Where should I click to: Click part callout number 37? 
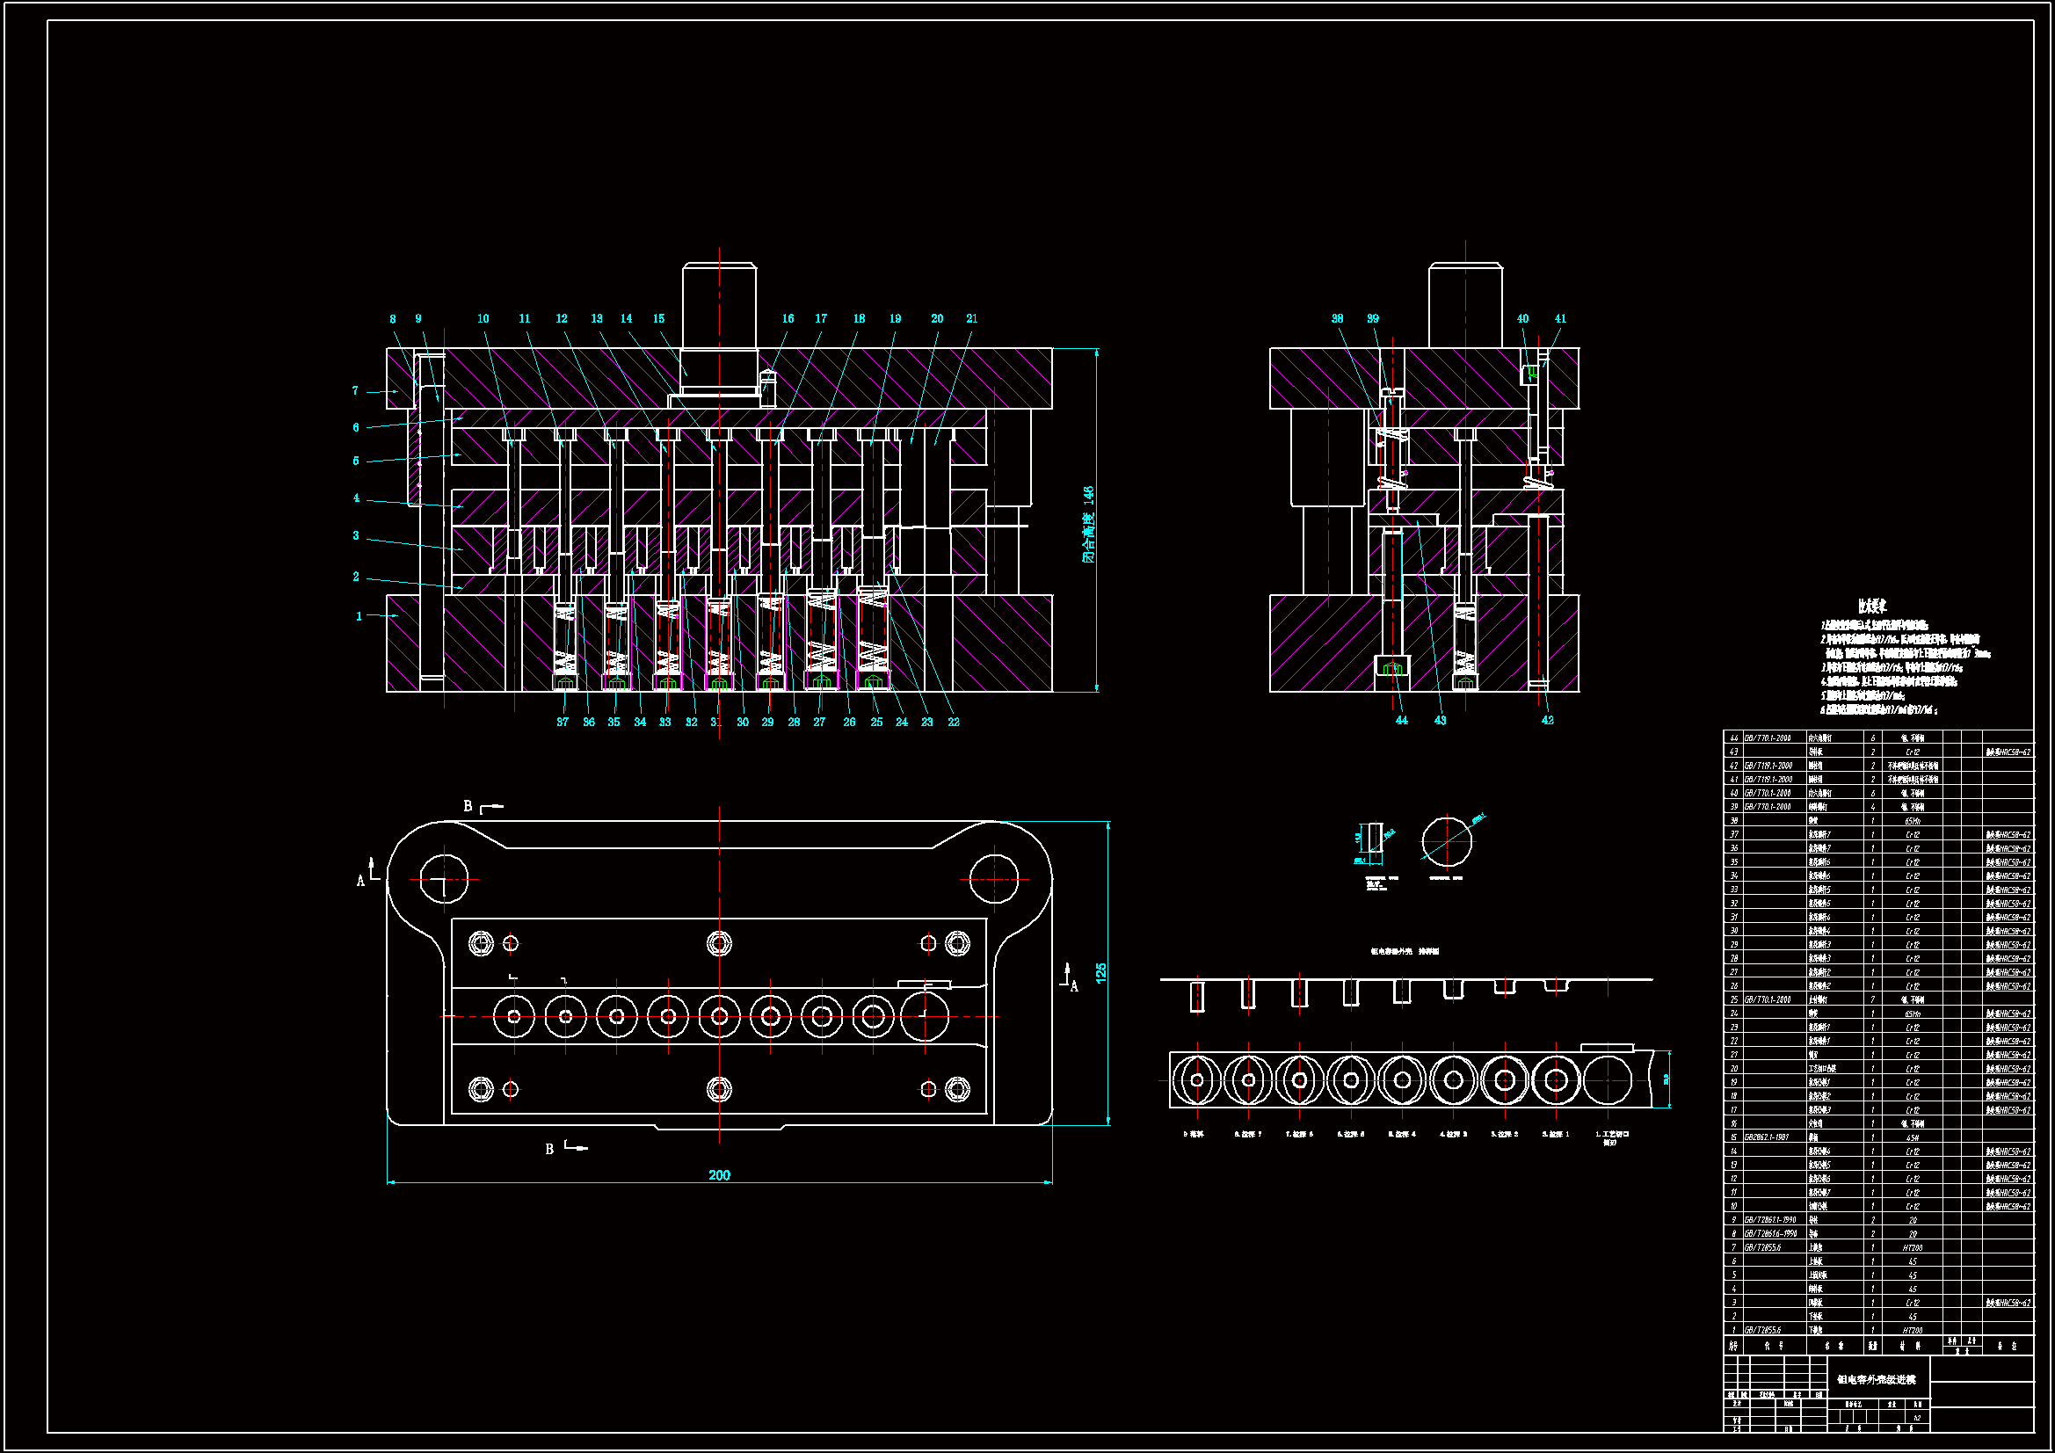tap(562, 722)
